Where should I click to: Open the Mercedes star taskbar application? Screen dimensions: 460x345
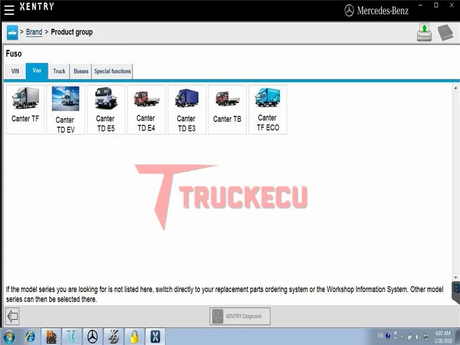93,337
